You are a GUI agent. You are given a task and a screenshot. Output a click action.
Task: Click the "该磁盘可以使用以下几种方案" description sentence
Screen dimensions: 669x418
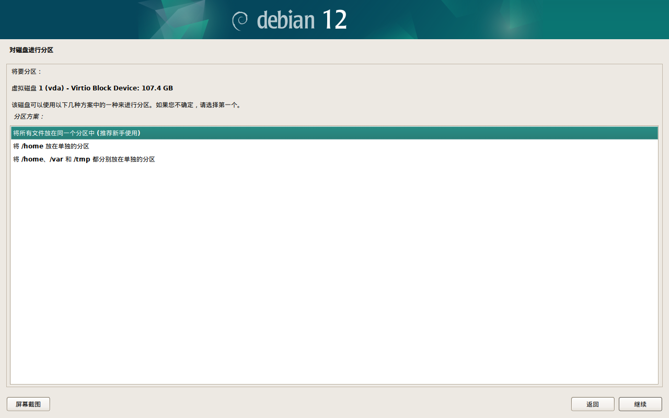[126, 105]
